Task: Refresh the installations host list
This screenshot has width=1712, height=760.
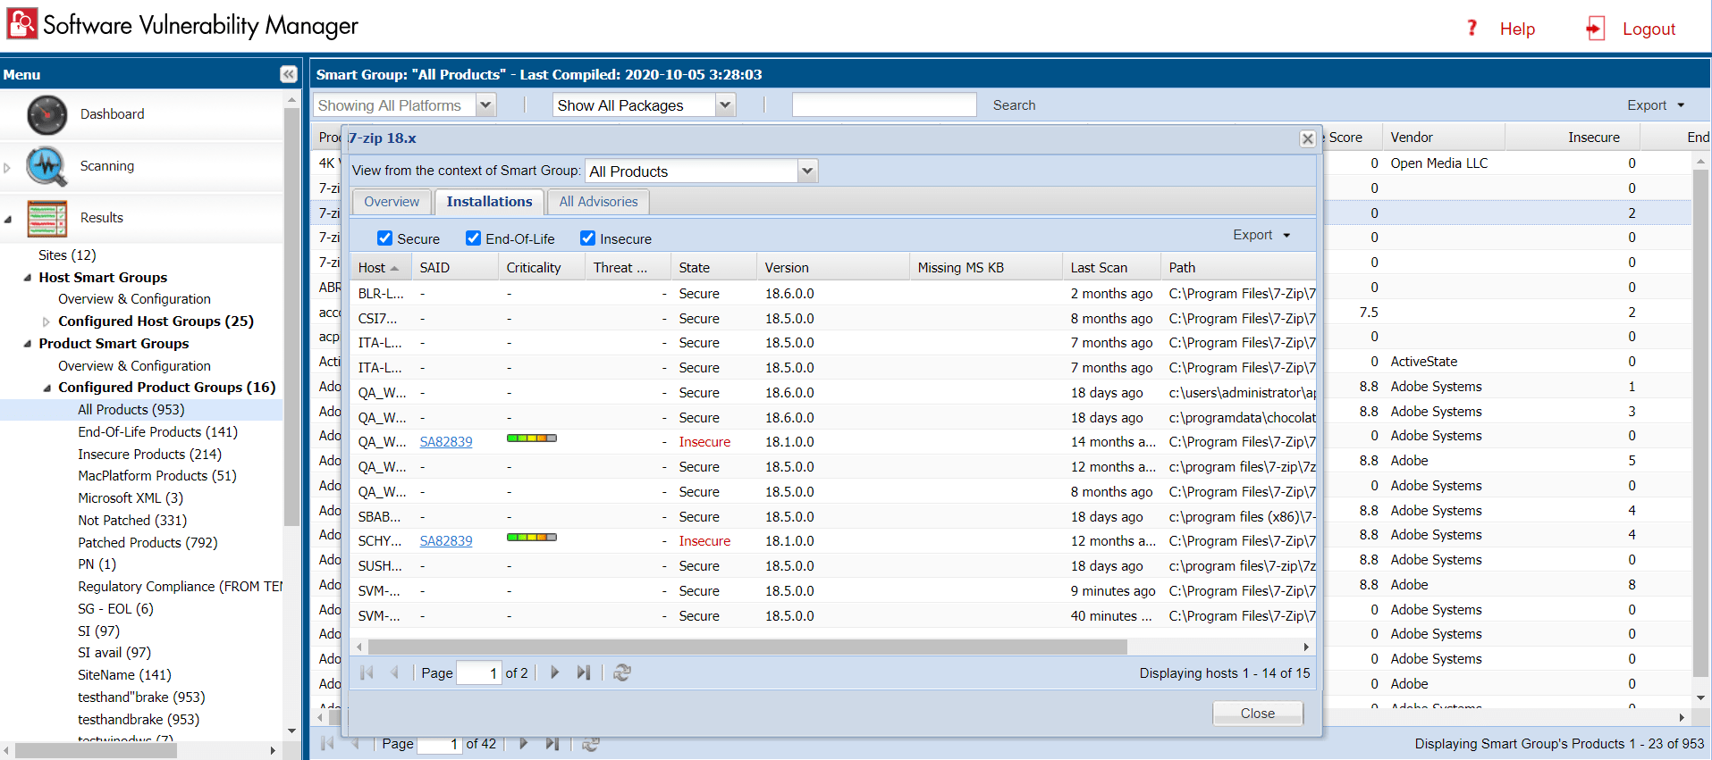Action: point(622,672)
